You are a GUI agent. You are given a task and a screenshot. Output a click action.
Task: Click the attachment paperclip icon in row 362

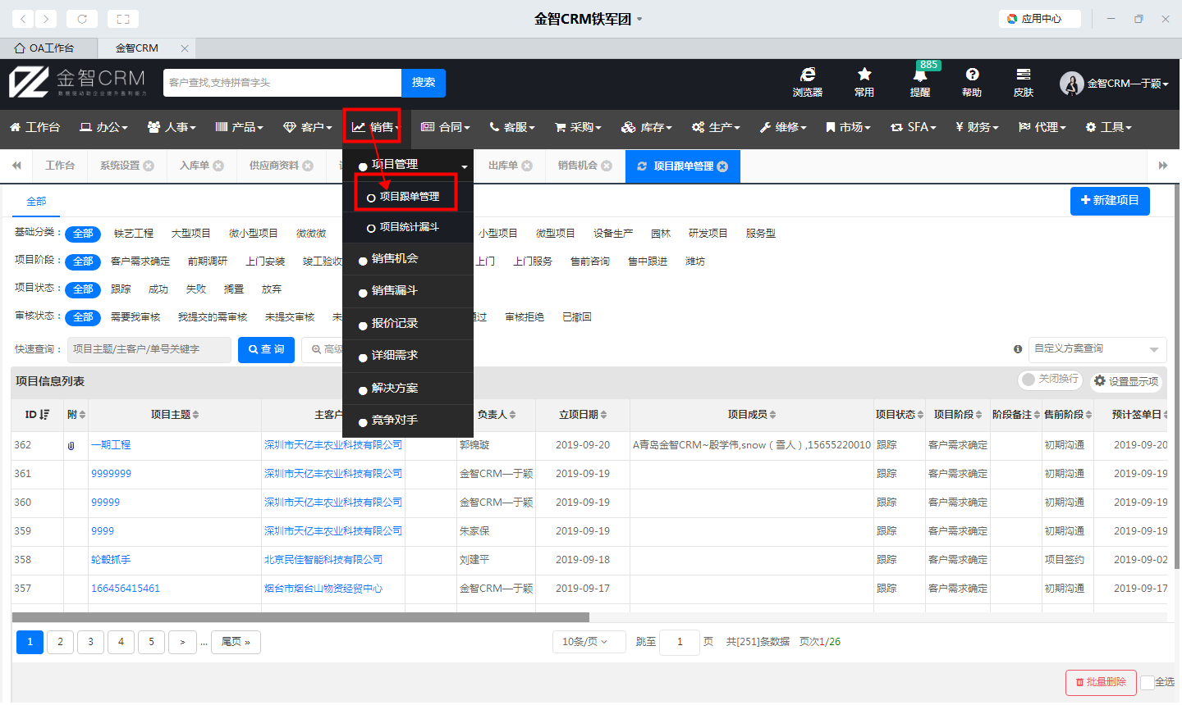point(71,445)
